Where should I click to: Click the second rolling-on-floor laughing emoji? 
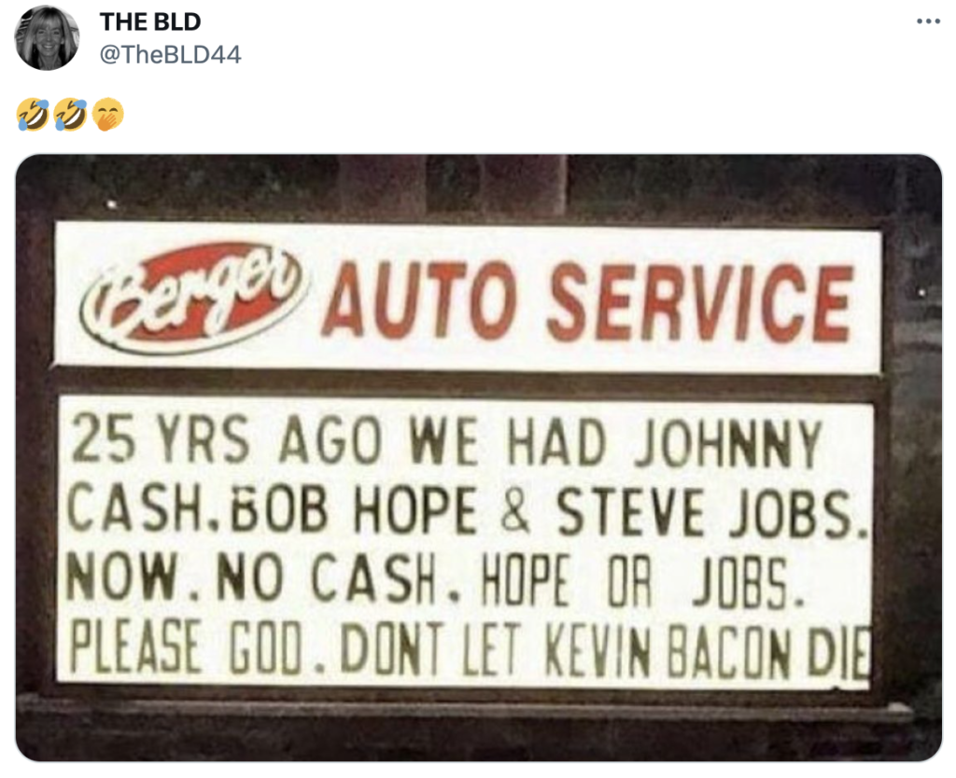pos(71,115)
